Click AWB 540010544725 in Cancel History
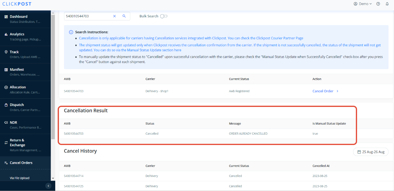 pyautogui.click(x=74, y=186)
